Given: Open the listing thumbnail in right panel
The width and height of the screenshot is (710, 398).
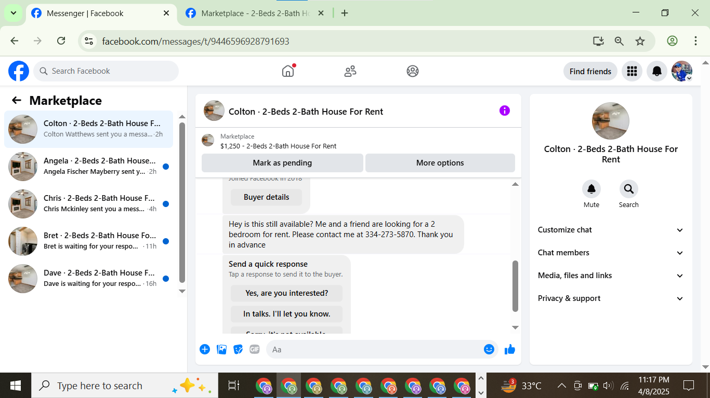Looking at the screenshot, I should click(611, 121).
